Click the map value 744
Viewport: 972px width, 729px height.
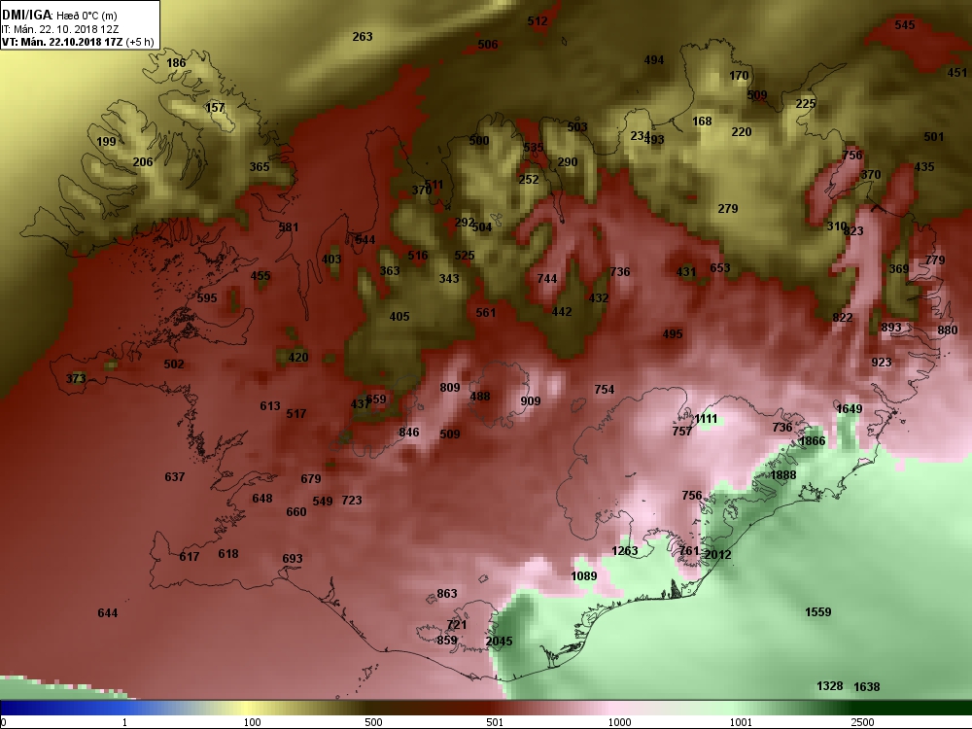pyautogui.click(x=546, y=278)
